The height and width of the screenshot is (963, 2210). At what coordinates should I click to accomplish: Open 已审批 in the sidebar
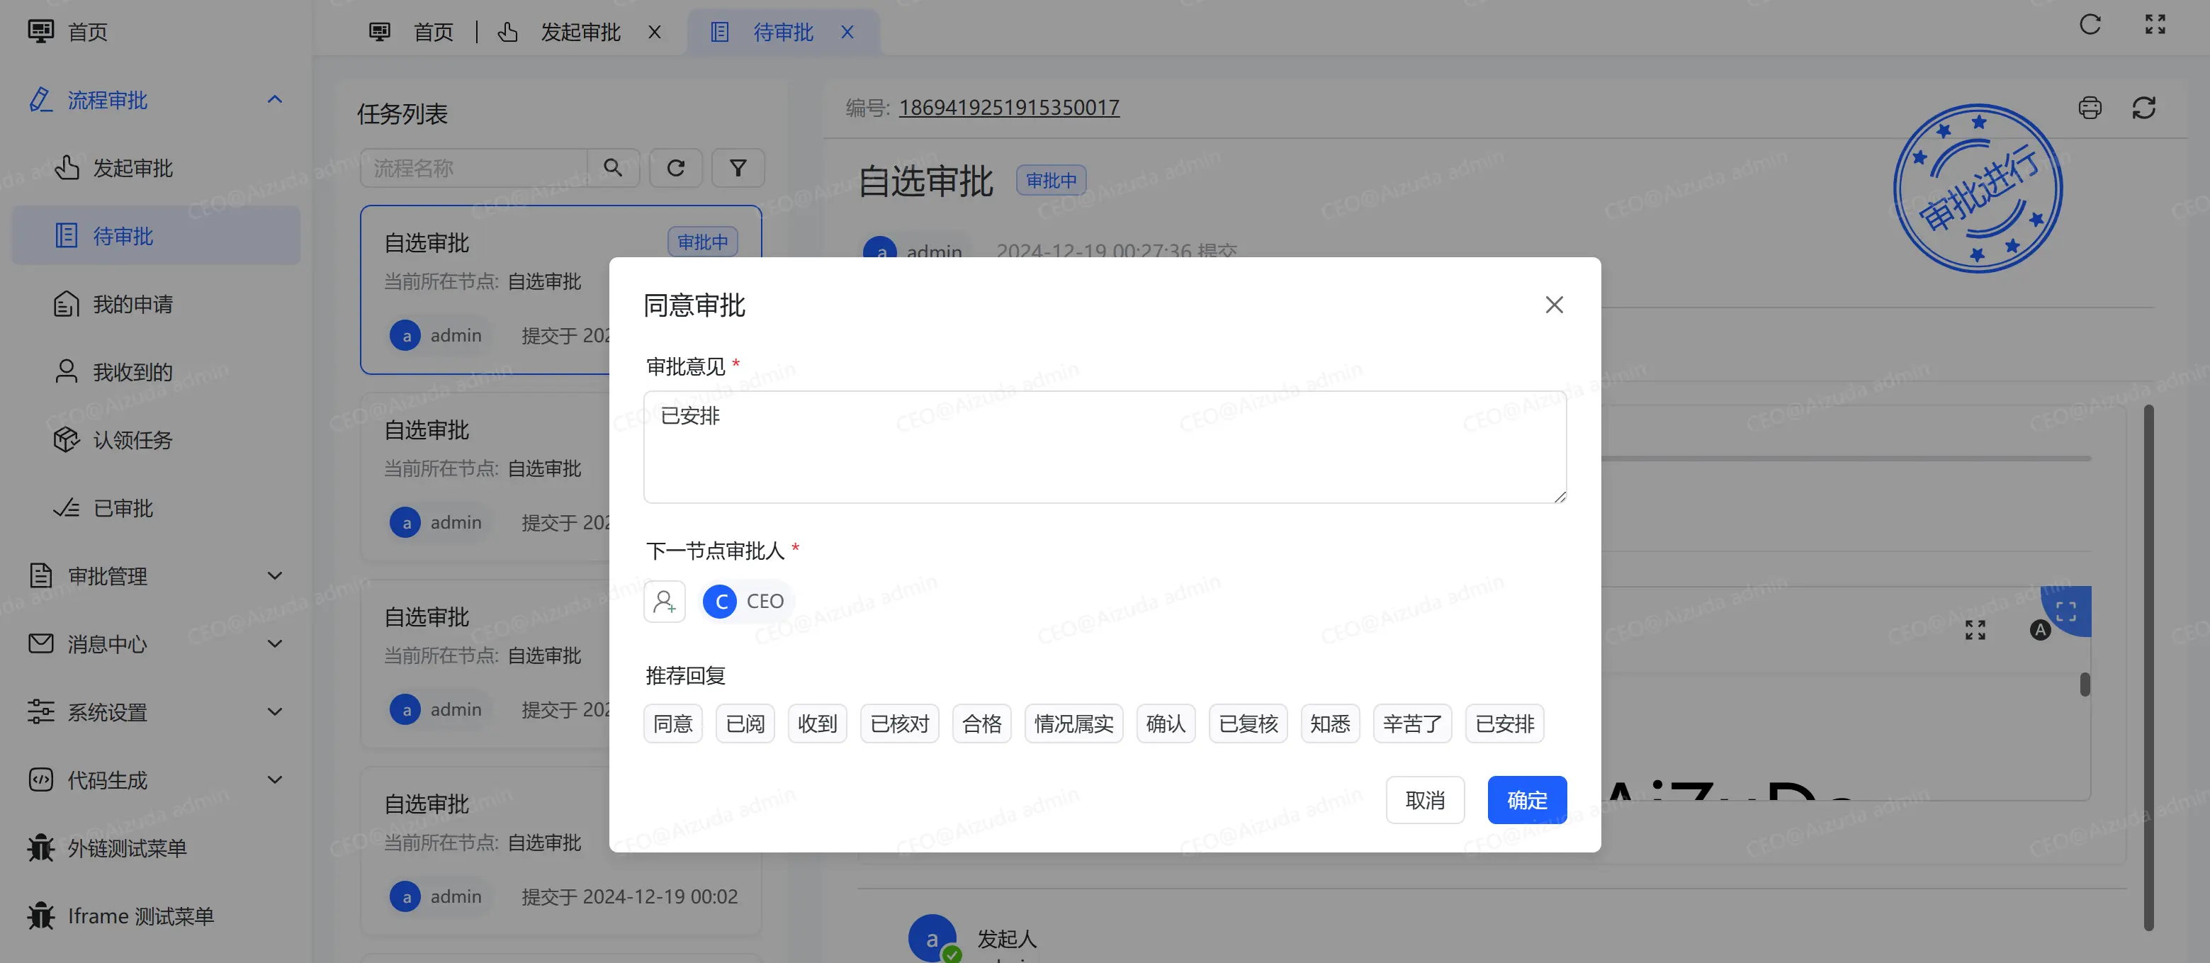156,508
